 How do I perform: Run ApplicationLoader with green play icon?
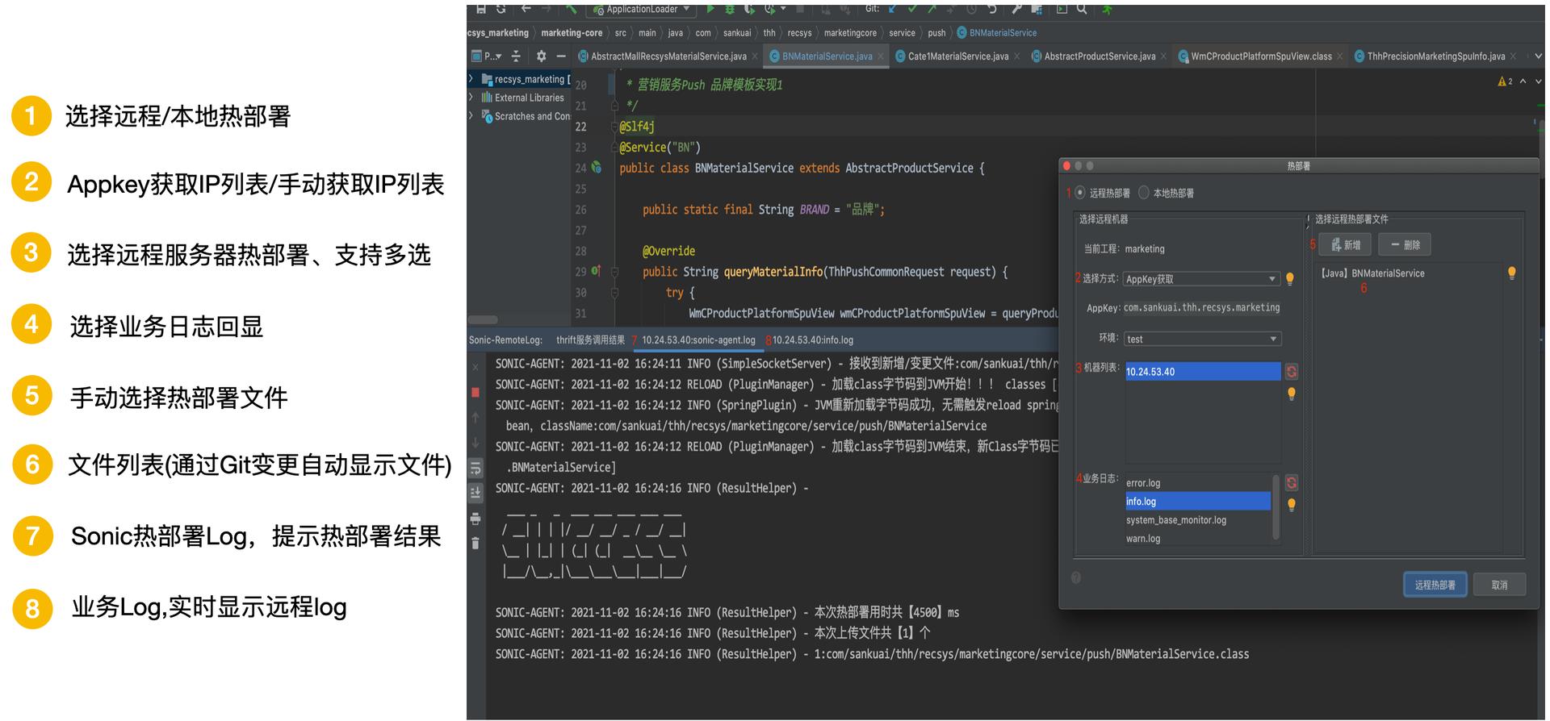tap(710, 9)
